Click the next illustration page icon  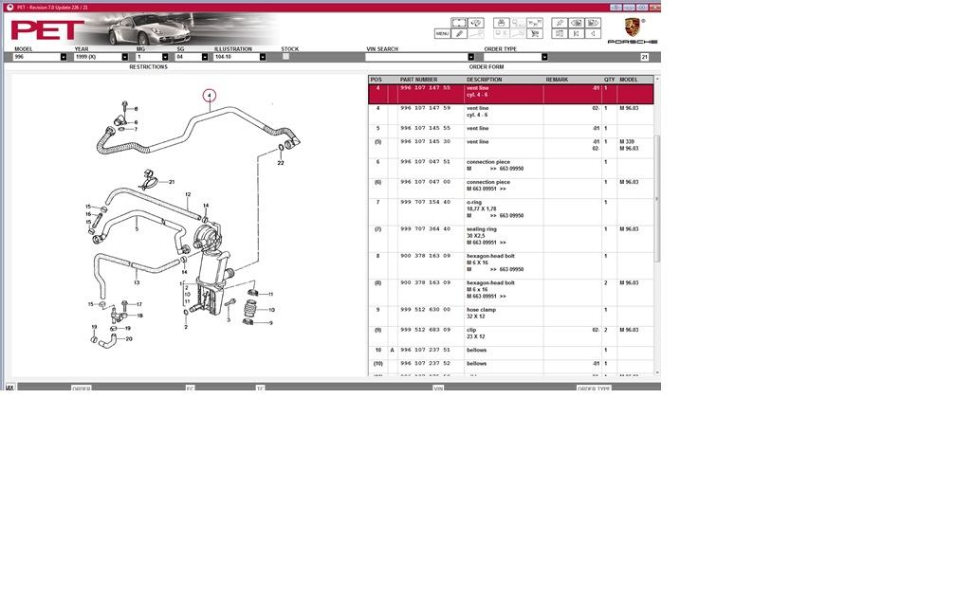(x=593, y=23)
